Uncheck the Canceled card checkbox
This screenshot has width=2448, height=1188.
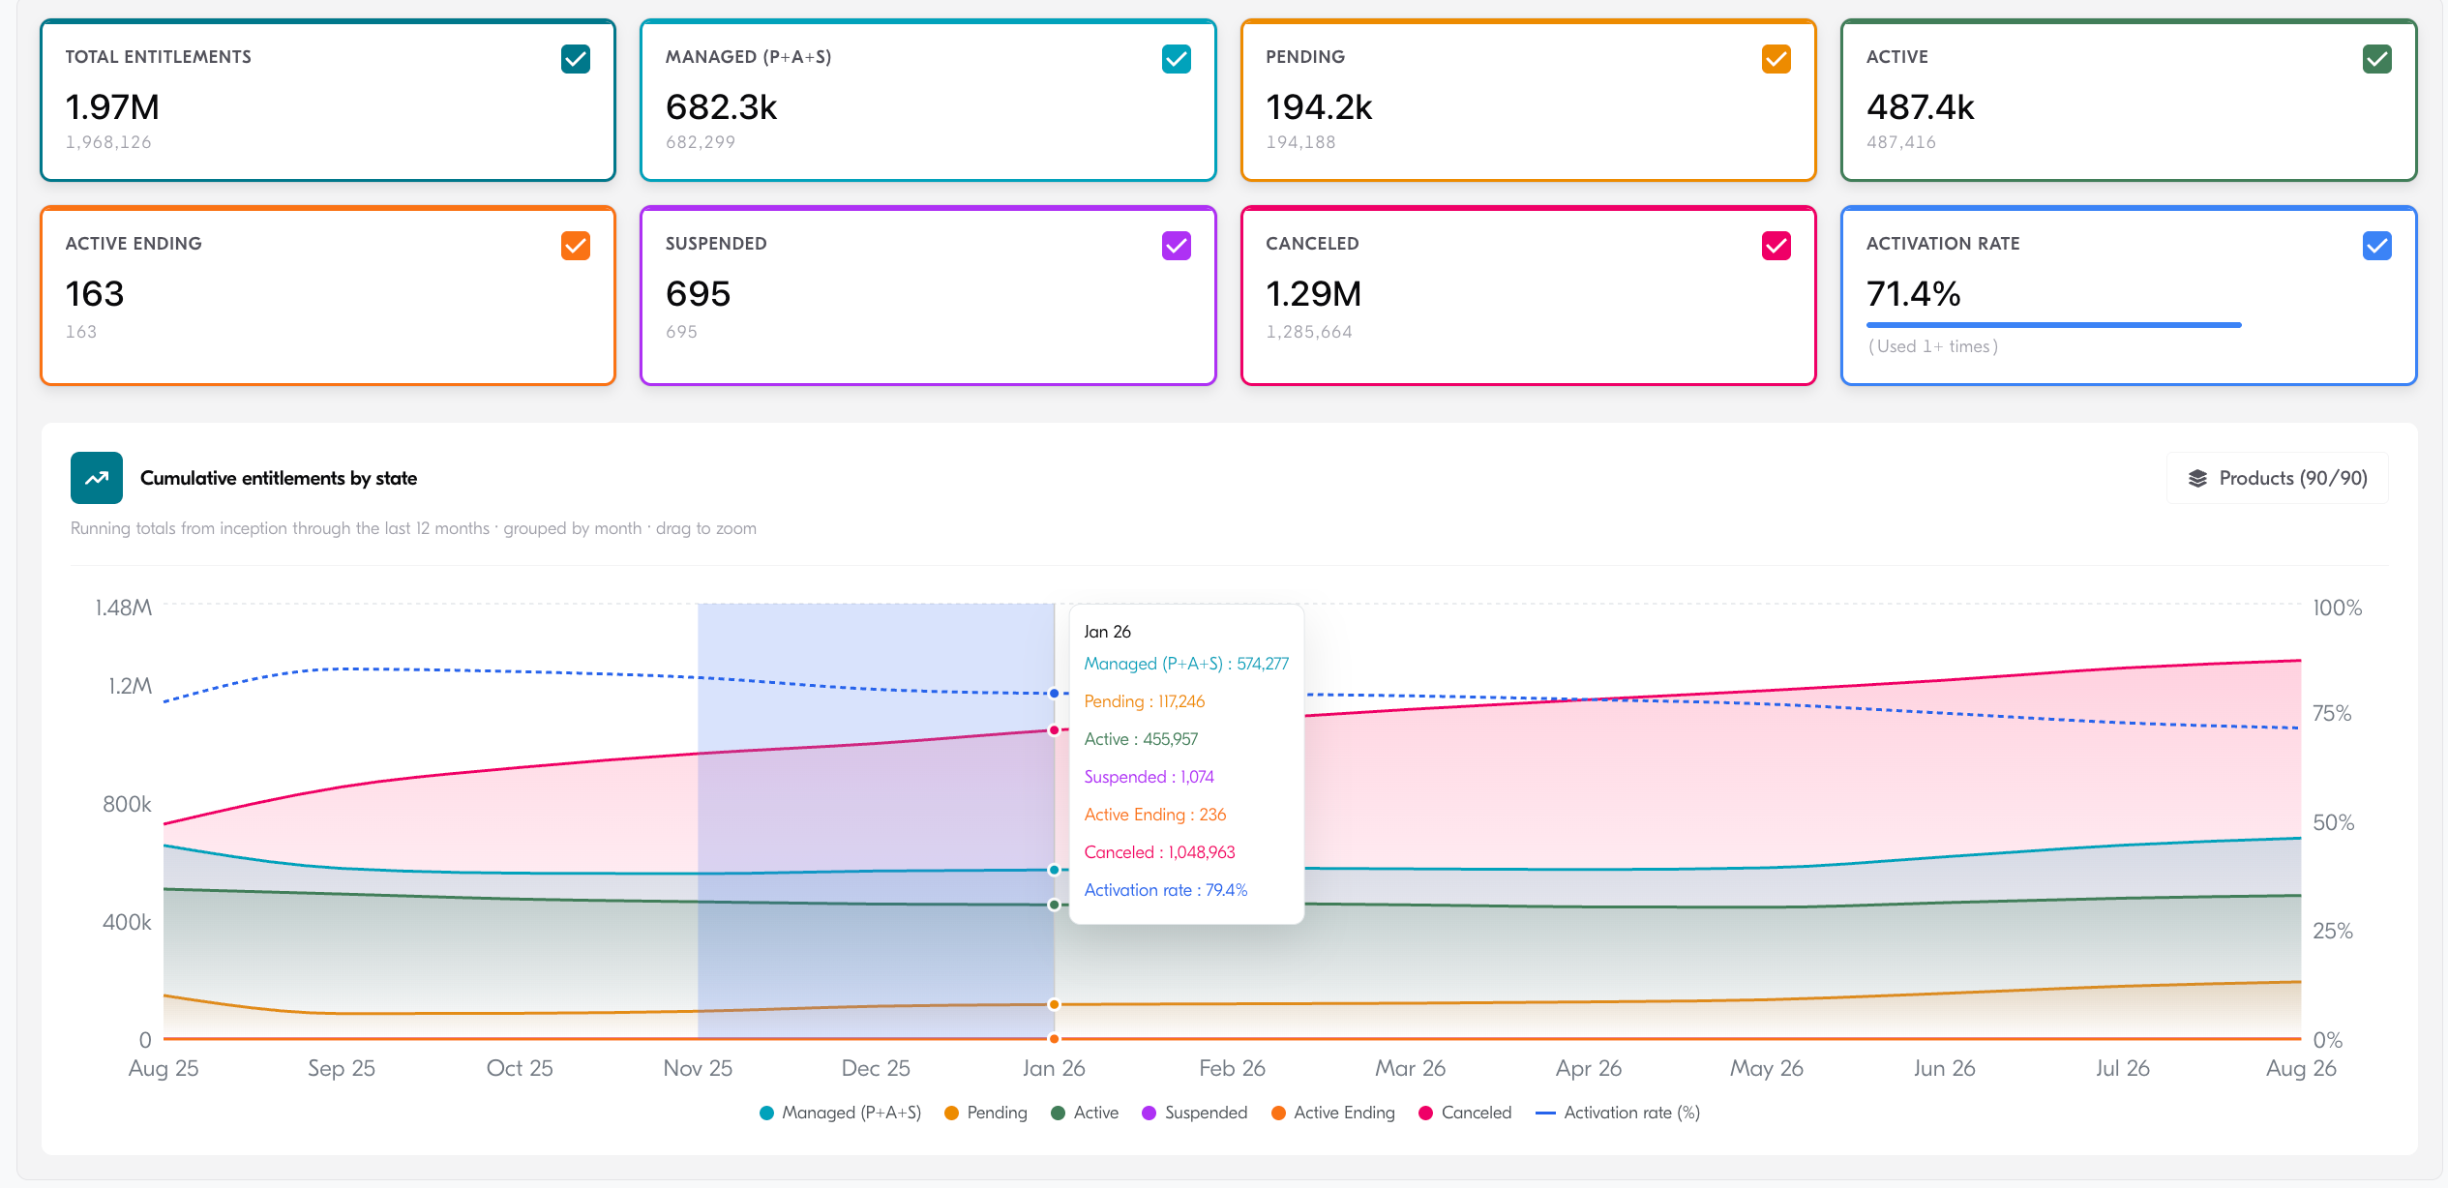(x=1776, y=246)
